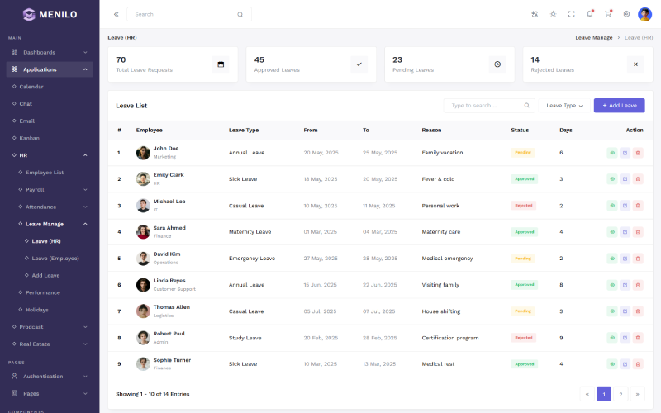Open the user profile avatar in the header
661x413 pixels.
[644, 14]
